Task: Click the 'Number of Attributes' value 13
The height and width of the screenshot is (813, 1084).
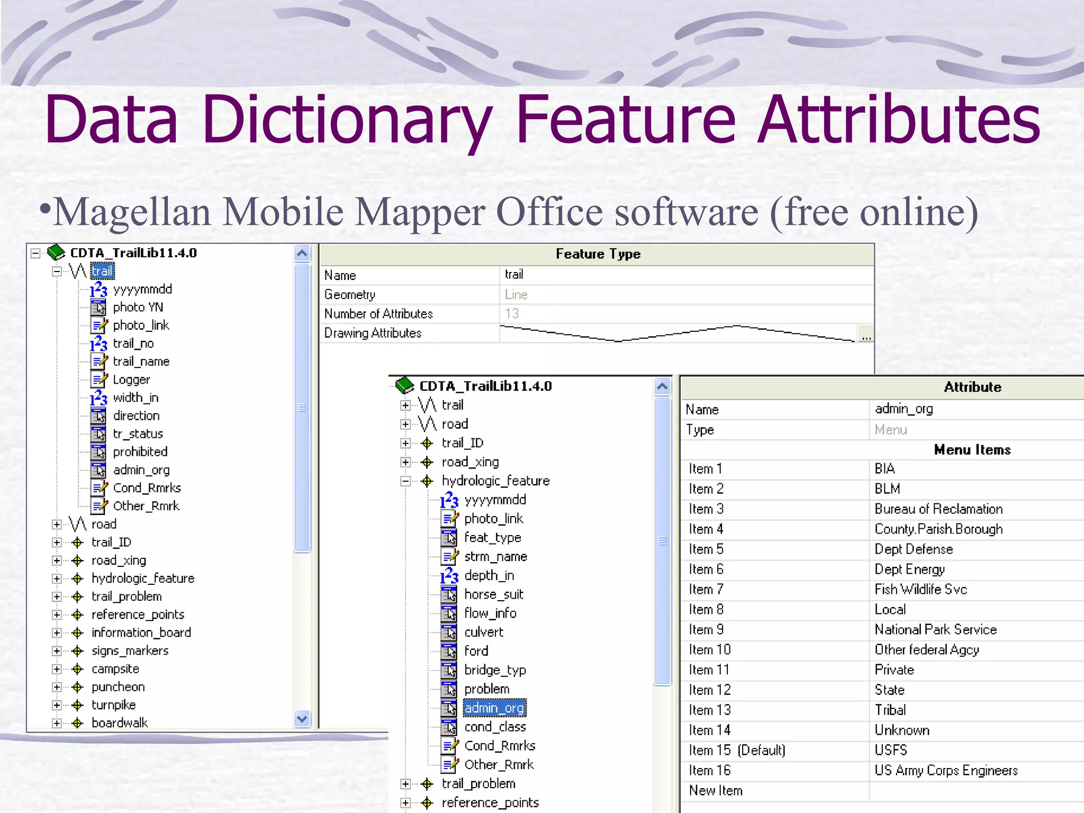Action: pyautogui.click(x=512, y=314)
